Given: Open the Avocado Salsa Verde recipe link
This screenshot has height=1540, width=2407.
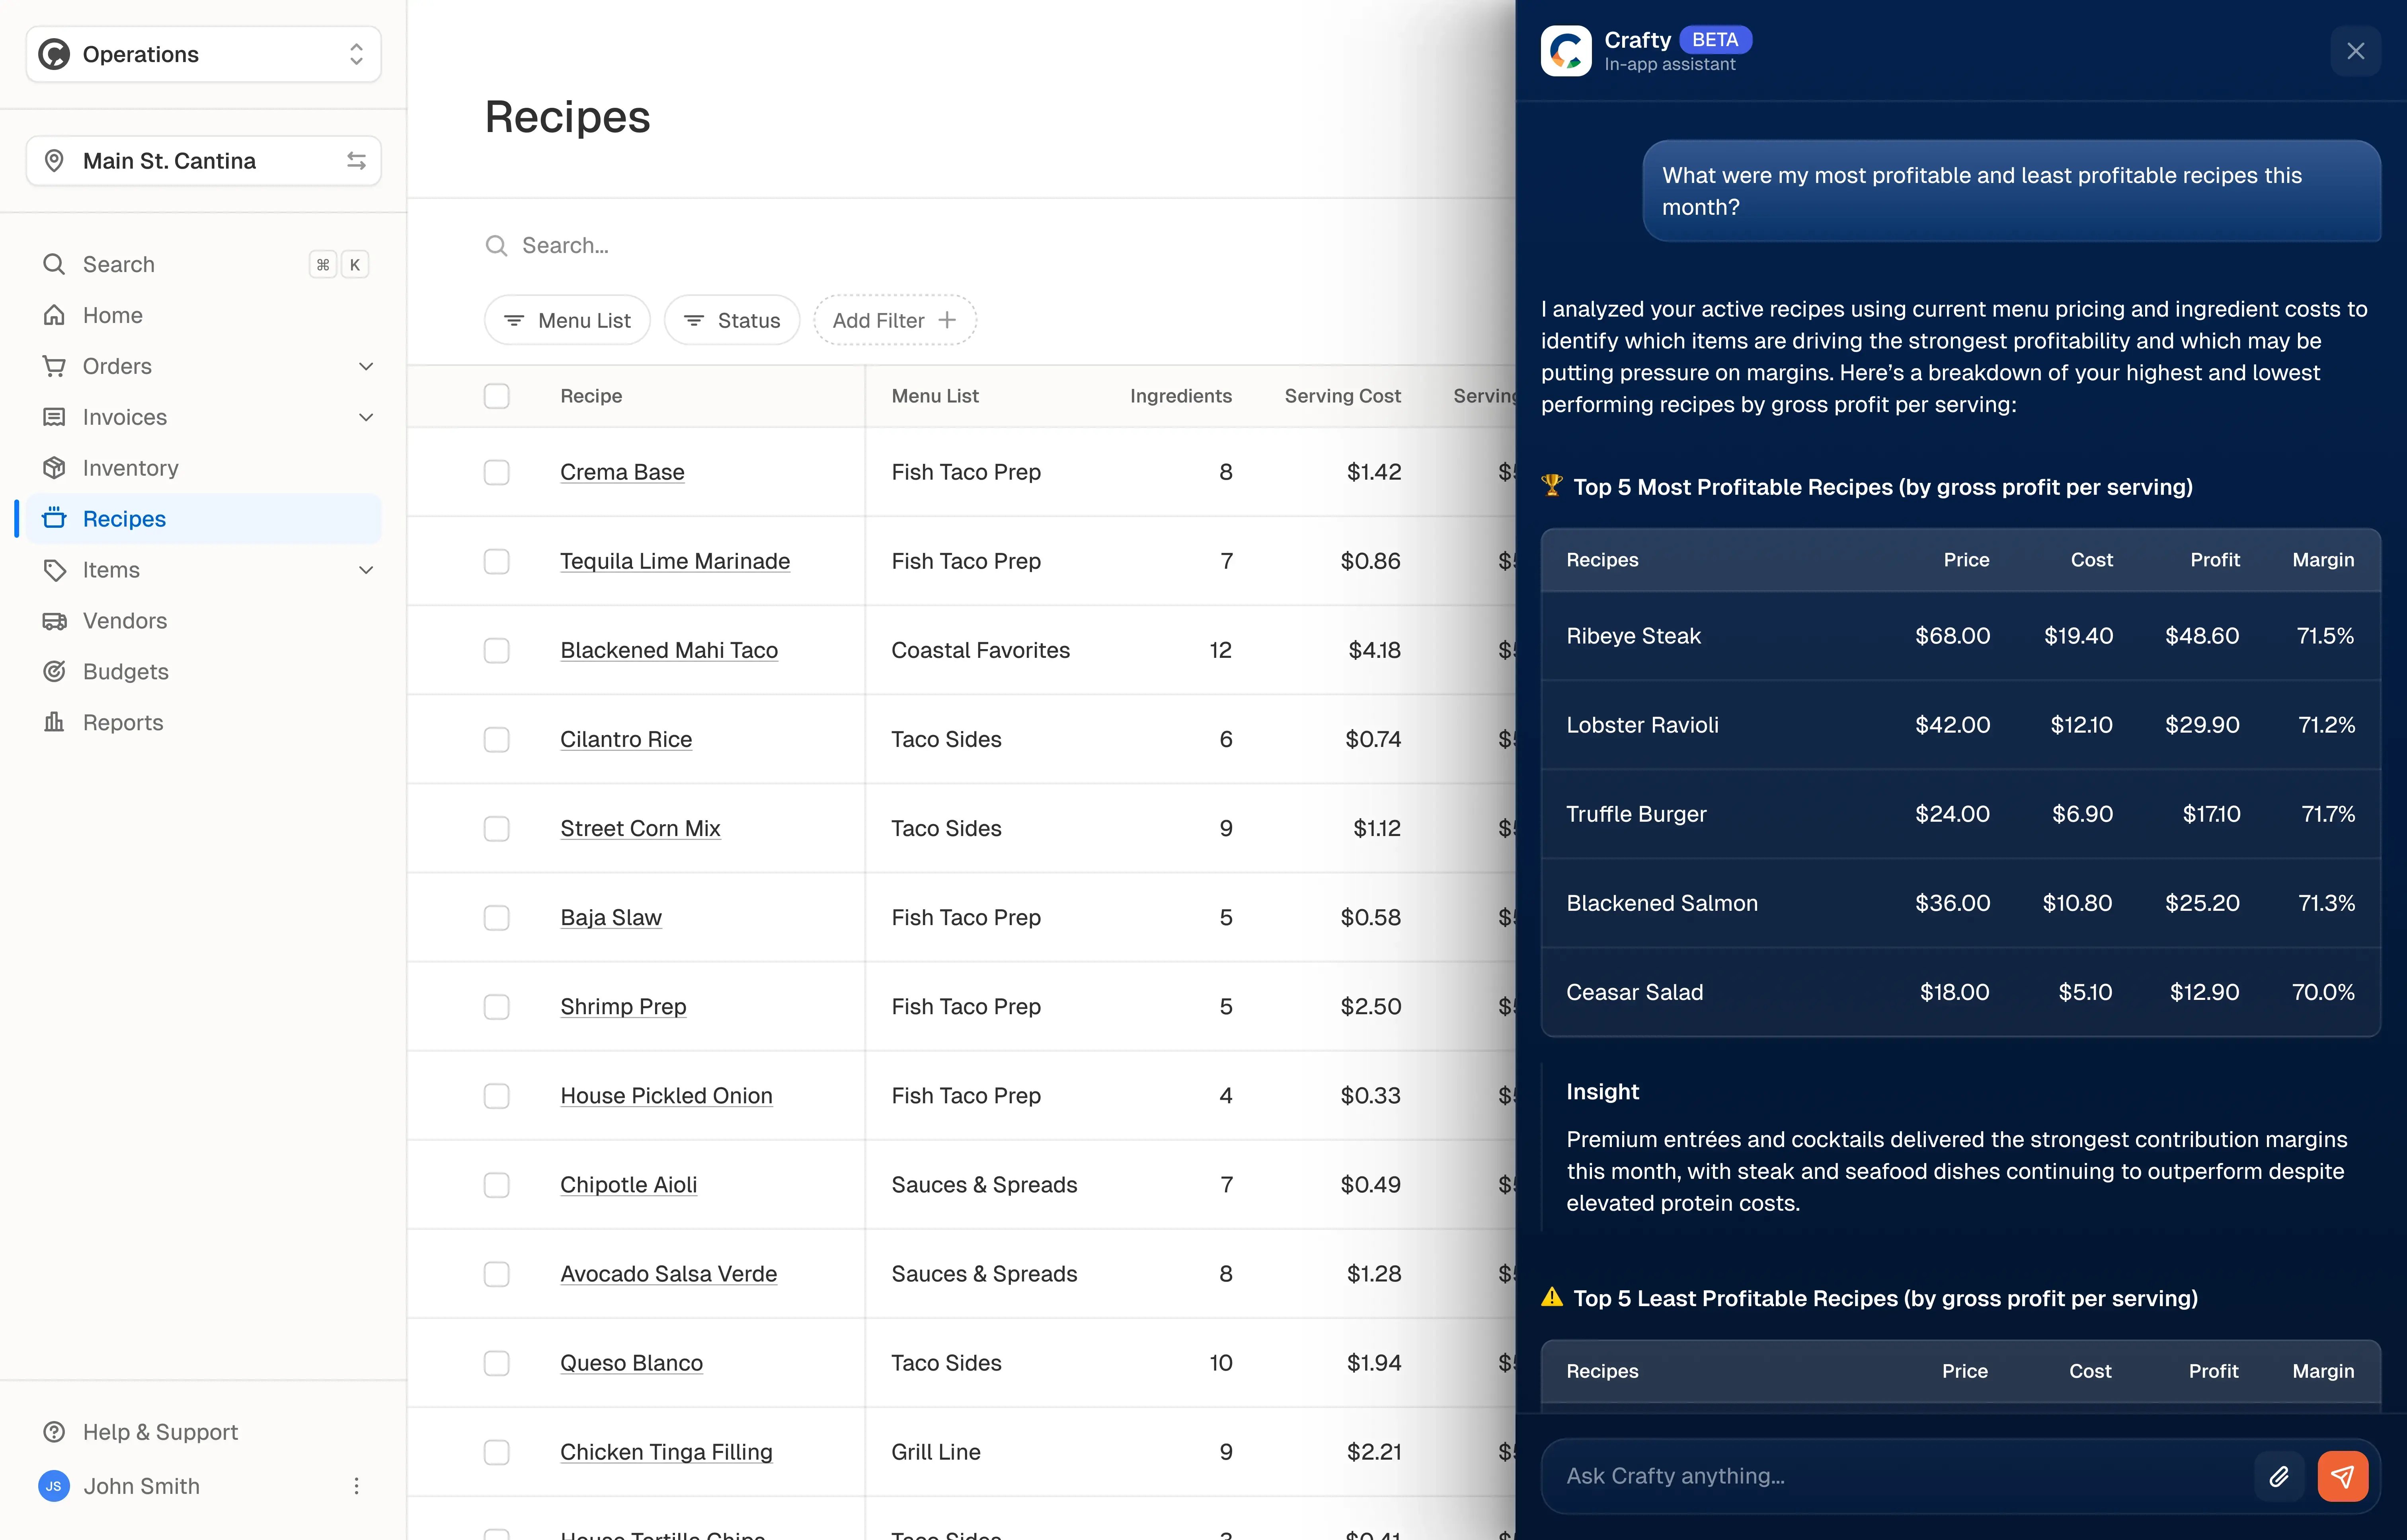Looking at the screenshot, I should (668, 1274).
